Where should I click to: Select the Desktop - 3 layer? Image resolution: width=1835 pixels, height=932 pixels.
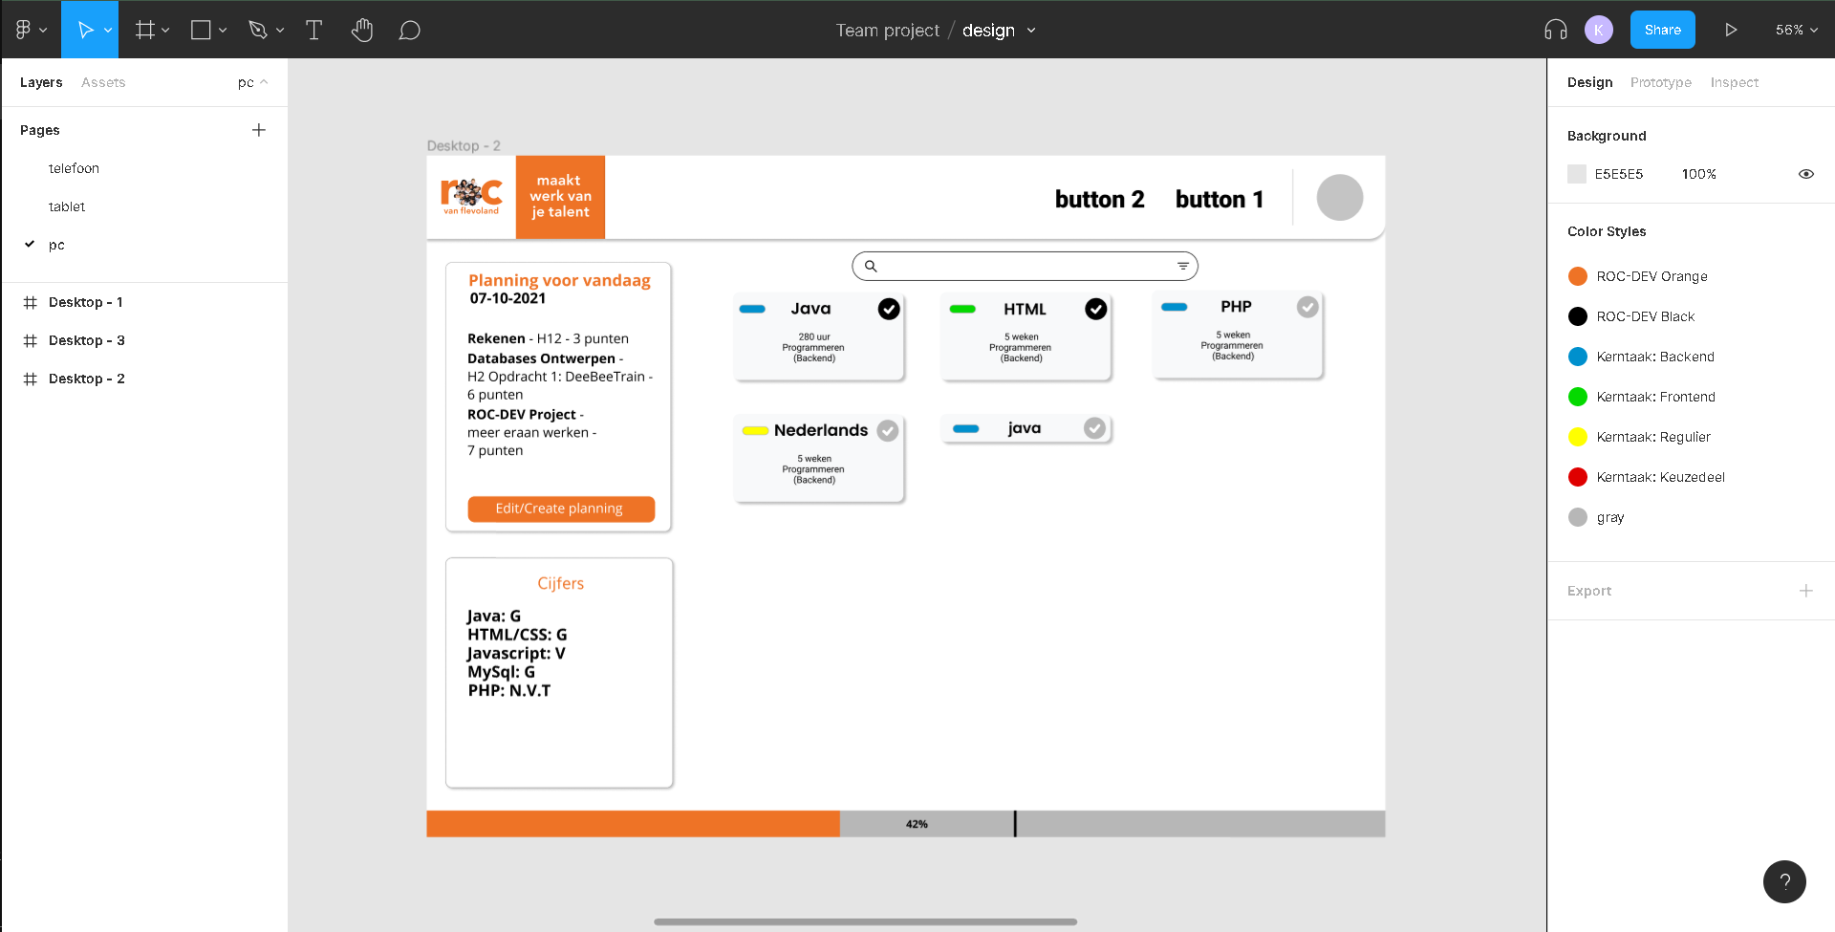86,340
